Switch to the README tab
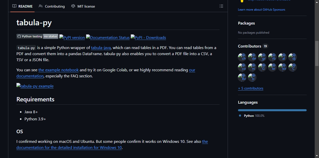 point(23,6)
